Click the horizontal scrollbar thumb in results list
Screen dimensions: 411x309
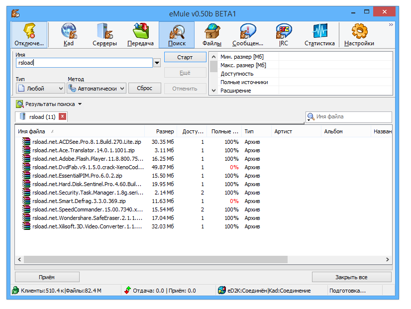pyautogui.click(x=156, y=259)
